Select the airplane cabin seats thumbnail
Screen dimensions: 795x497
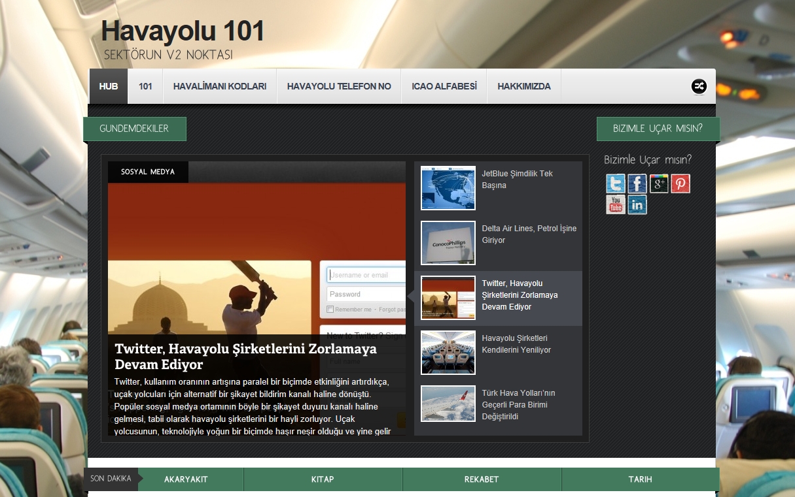[448, 353]
